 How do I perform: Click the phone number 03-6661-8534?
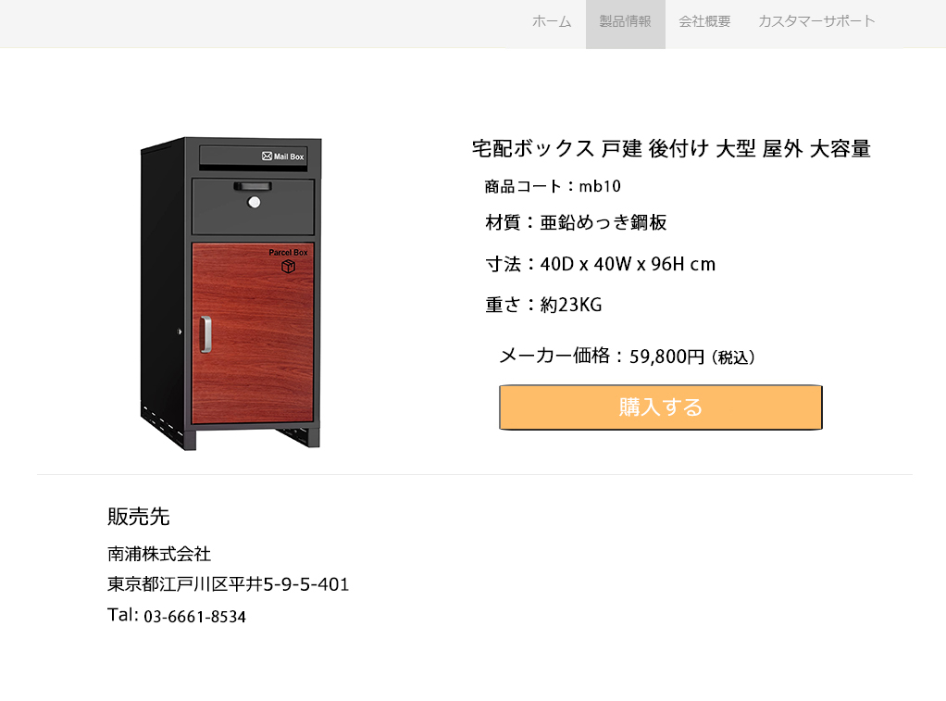click(195, 617)
